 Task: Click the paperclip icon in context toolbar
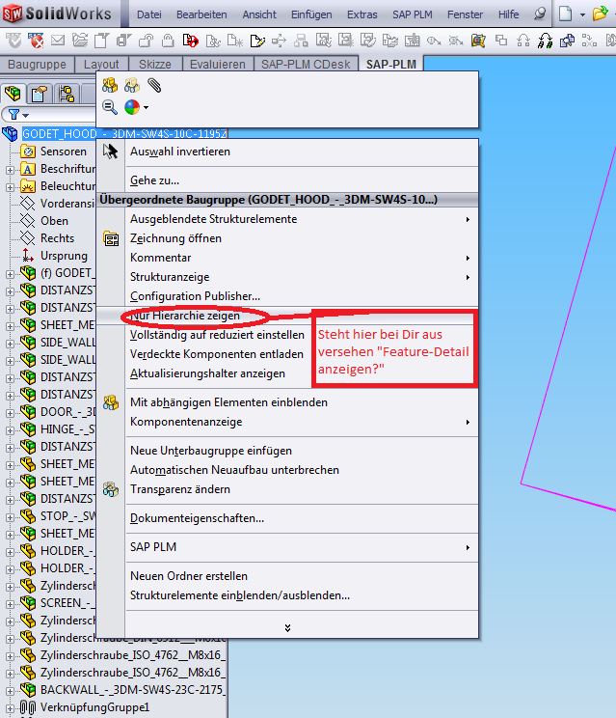[154, 85]
